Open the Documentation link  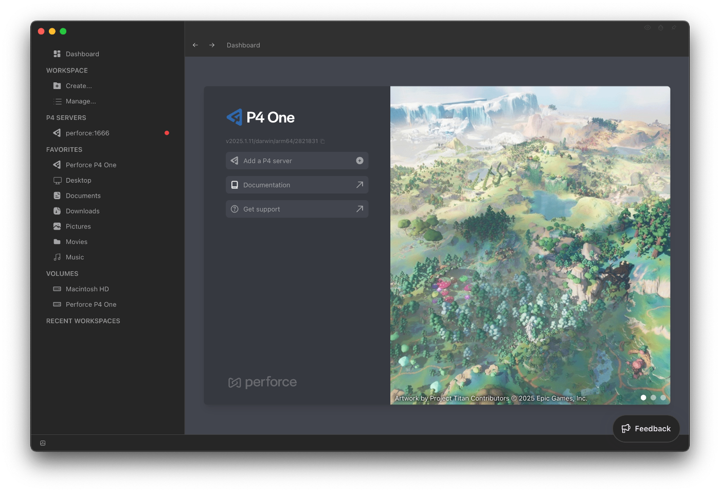tap(297, 185)
